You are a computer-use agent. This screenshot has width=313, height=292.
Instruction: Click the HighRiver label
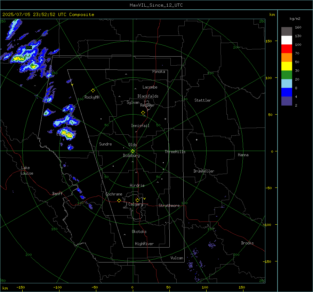pos(144,244)
